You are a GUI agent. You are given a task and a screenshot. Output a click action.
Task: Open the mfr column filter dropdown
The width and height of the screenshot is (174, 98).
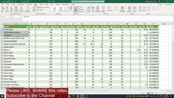point(34,27)
